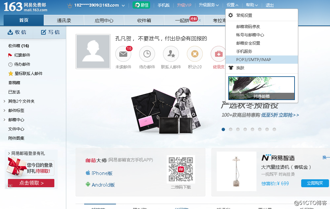Click the 升级VIP link
The height and width of the screenshot is (209, 330).
(x=184, y=5)
